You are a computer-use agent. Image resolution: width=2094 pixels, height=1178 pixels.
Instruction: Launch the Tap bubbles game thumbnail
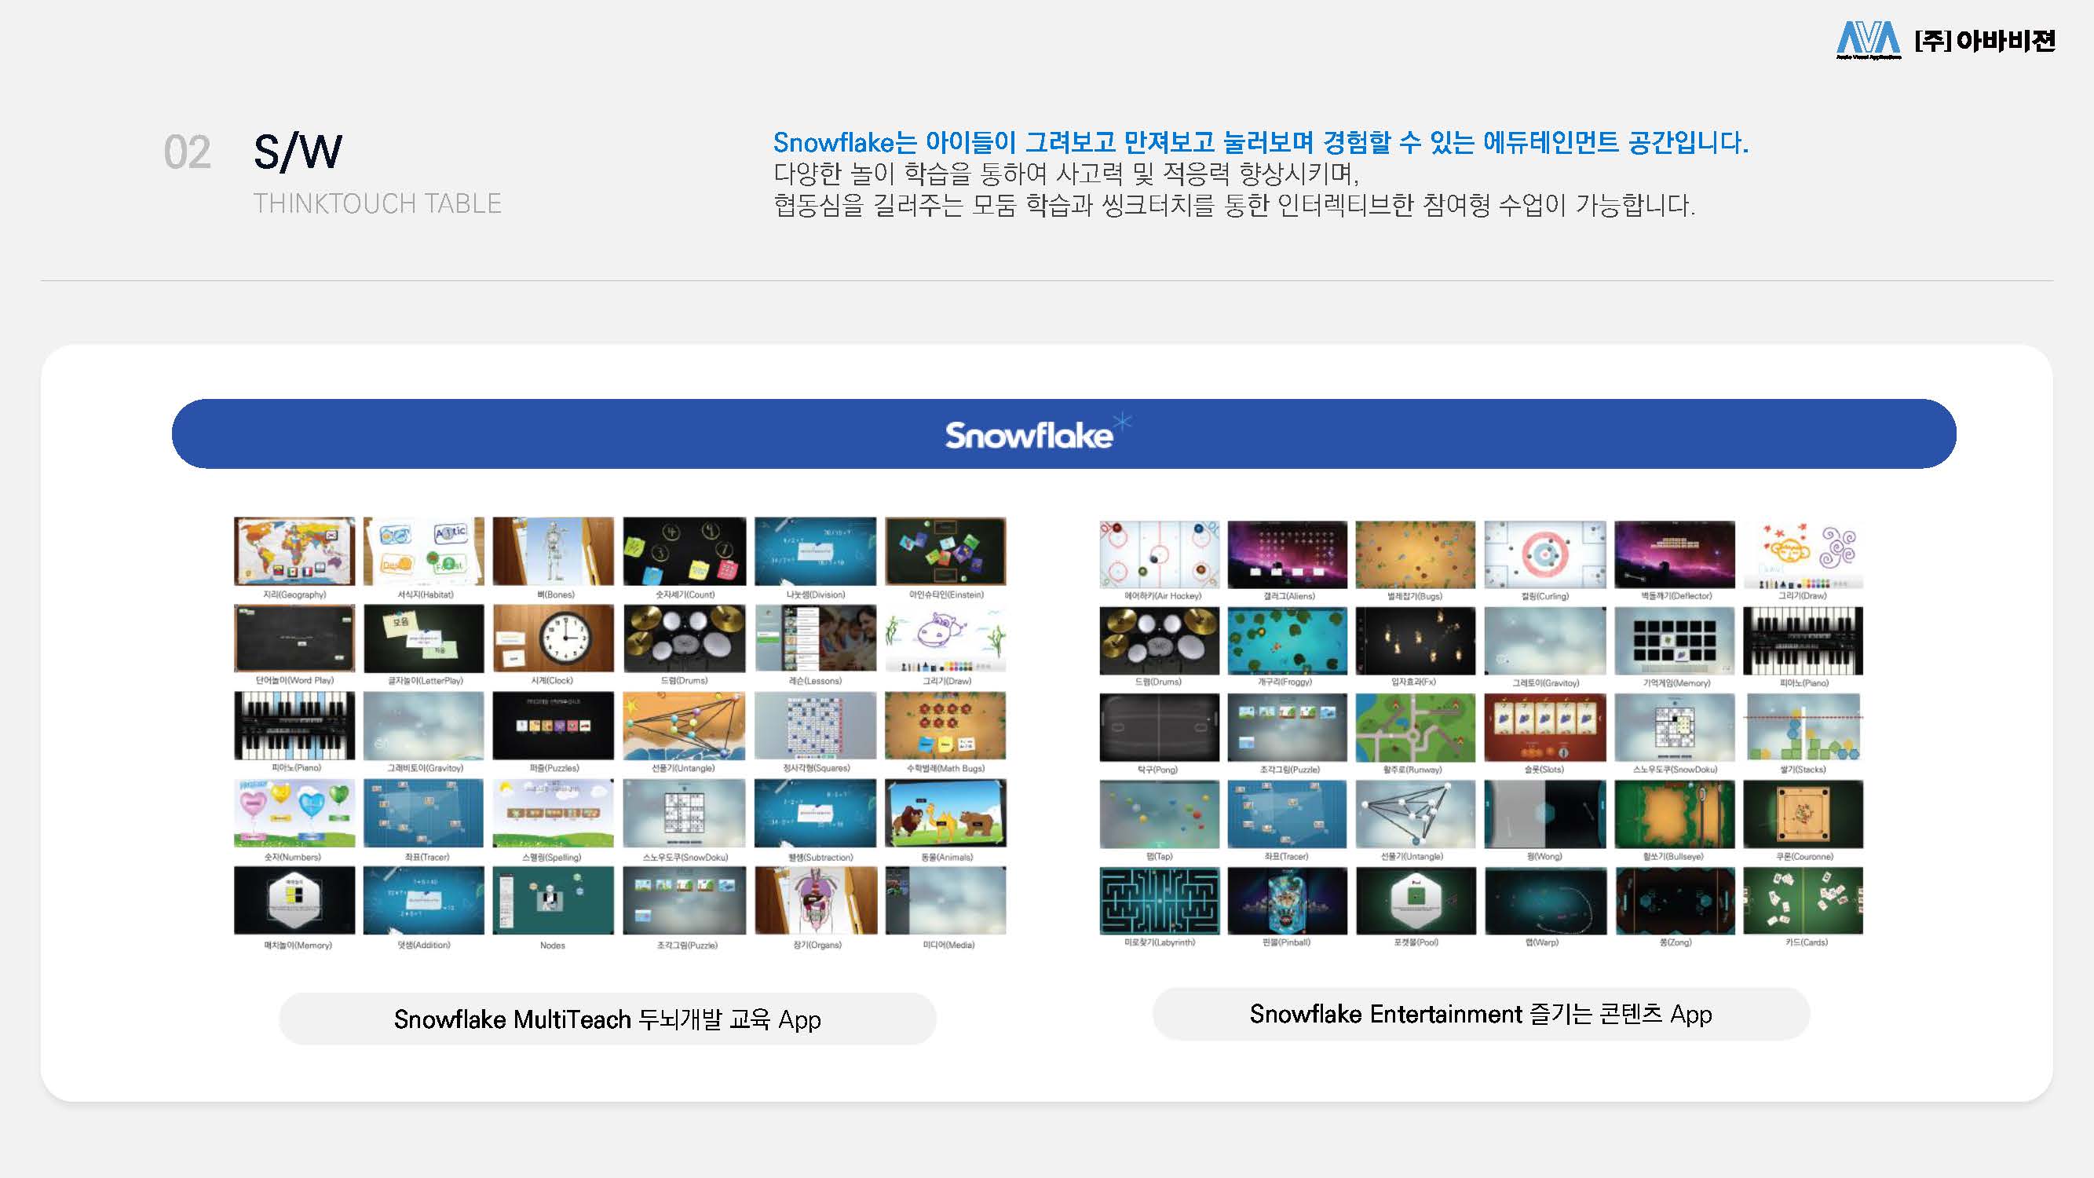click(1159, 814)
